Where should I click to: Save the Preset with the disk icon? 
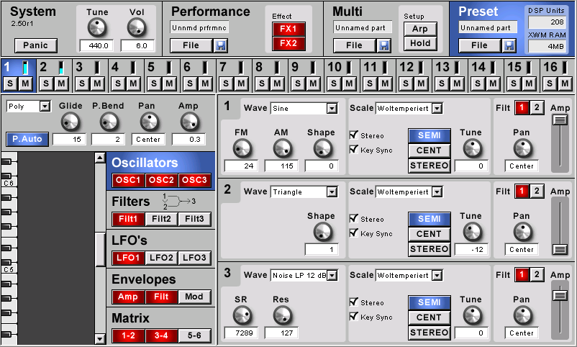point(509,45)
